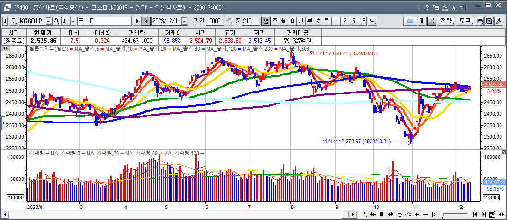The width and height of the screenshot is (507, 220).
Task: Open the 전략 strategy menu
Action: pos(446,21)
